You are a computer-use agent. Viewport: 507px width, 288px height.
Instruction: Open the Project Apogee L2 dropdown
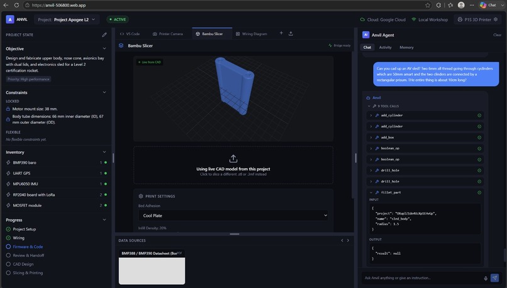coord(67,19)
